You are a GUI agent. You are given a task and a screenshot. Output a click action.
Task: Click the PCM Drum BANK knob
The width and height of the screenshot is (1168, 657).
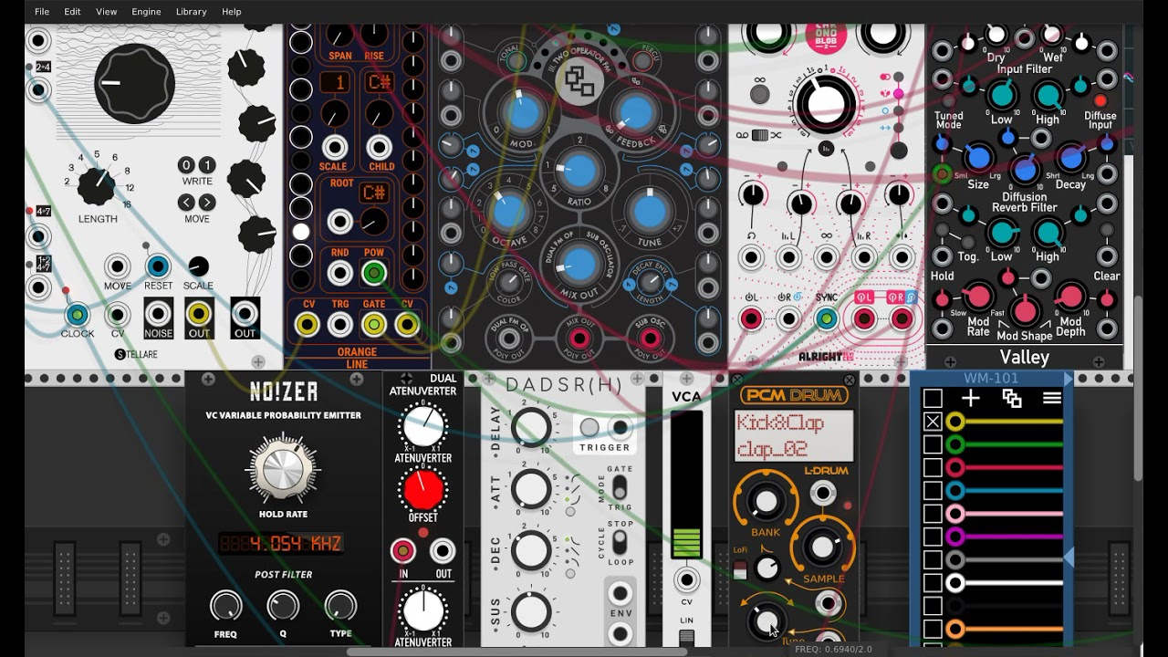(x=766, y=500)
